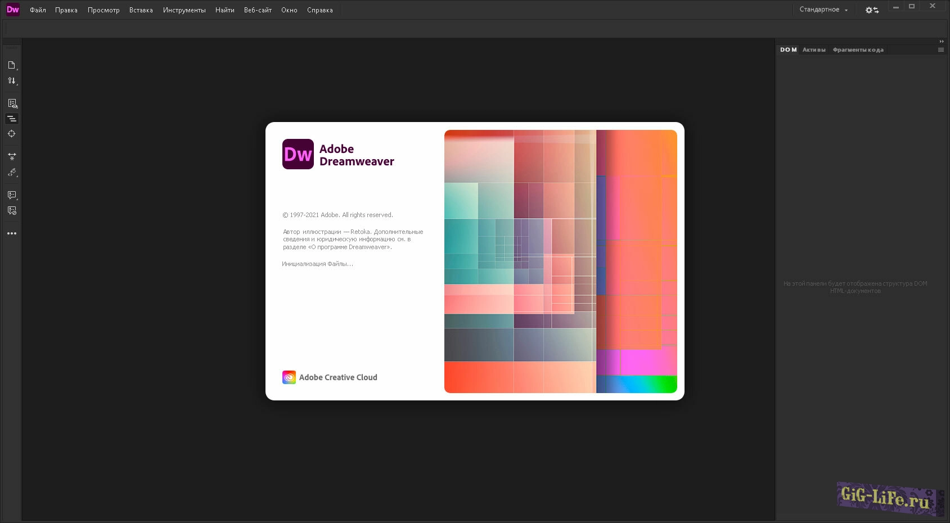Click the sync settings gear icon
This screenshot has height=523, width=950.
coord(871,10)
